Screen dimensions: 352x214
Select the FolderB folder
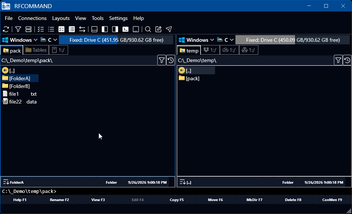[16, 86]
